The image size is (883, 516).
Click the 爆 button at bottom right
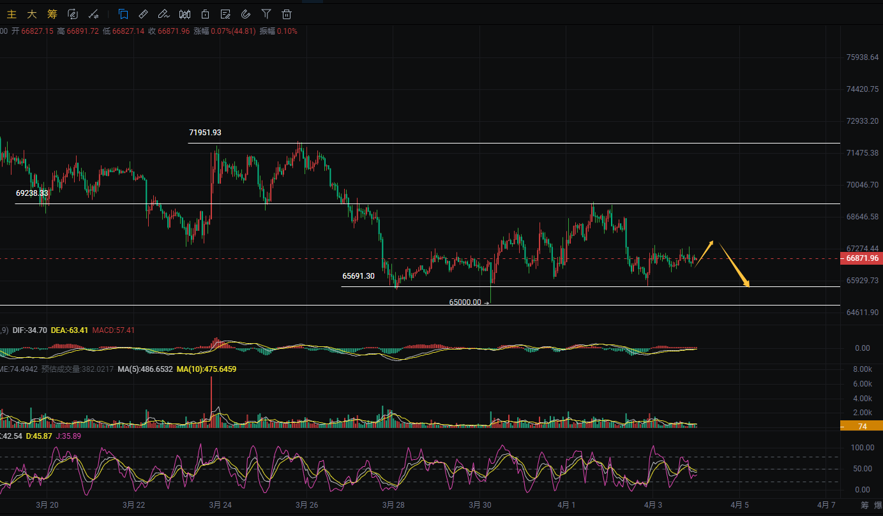pos(879,505)
